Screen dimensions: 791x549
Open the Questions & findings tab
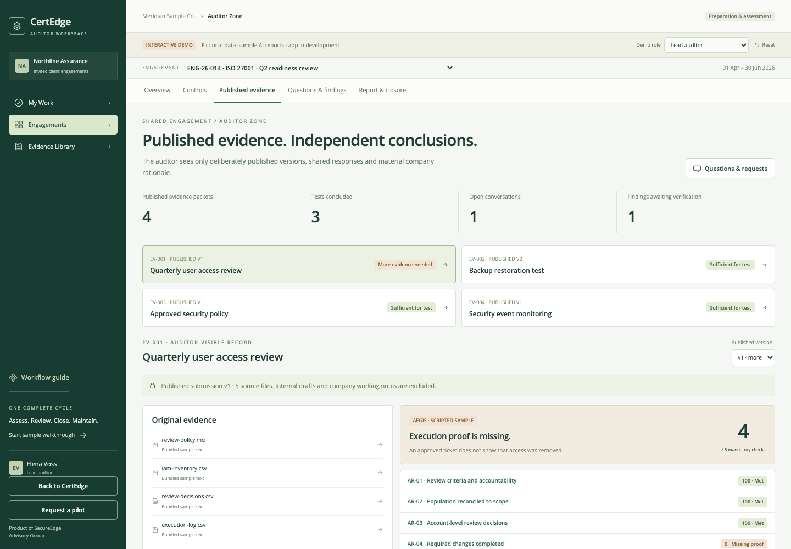pos(317,90)
